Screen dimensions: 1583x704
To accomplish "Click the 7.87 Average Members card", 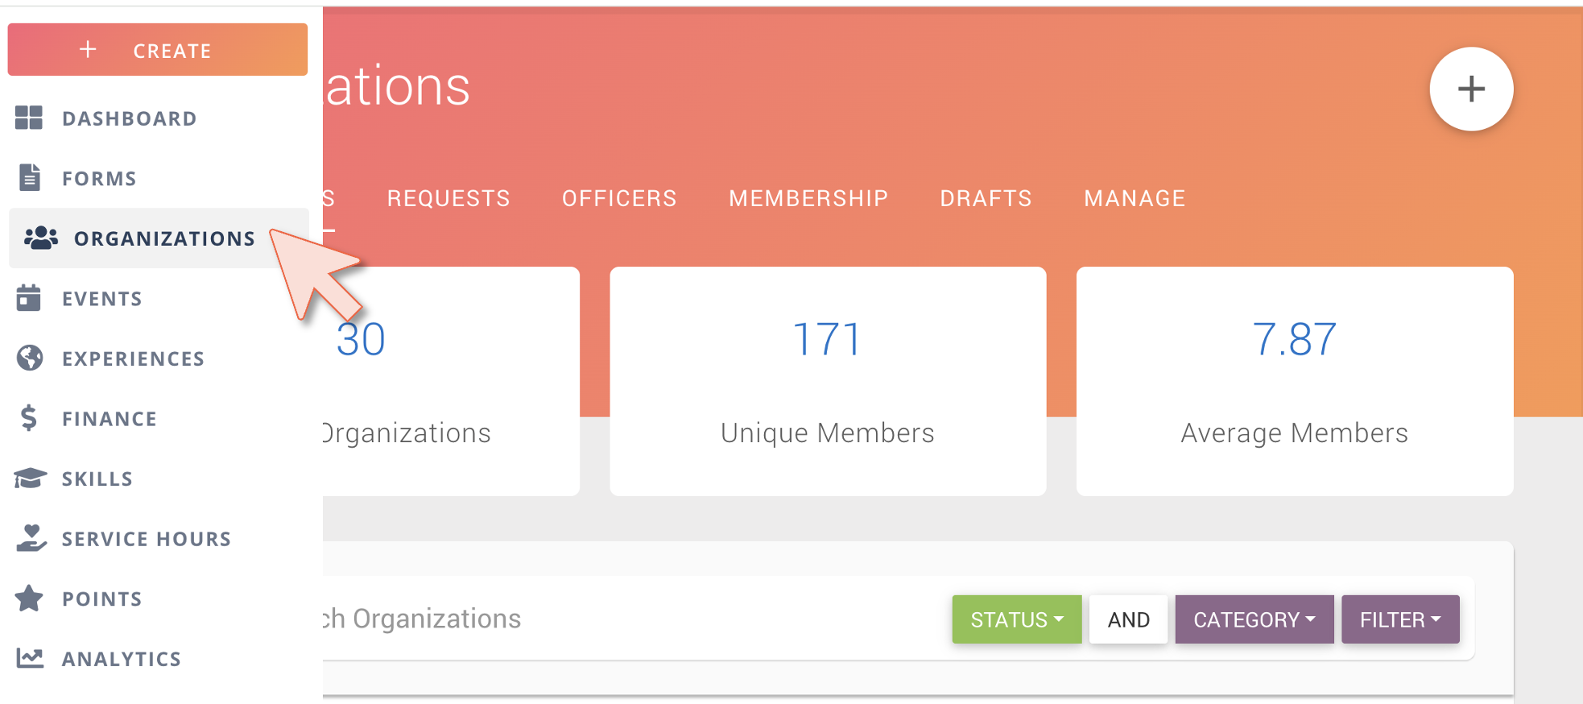I will (1295, 381).
